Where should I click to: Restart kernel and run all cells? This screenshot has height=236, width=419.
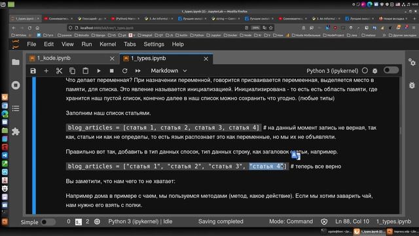138,71
